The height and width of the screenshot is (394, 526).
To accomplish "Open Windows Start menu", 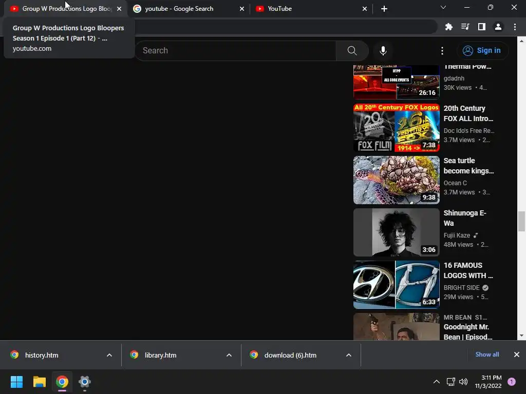I will coord(16,382).
